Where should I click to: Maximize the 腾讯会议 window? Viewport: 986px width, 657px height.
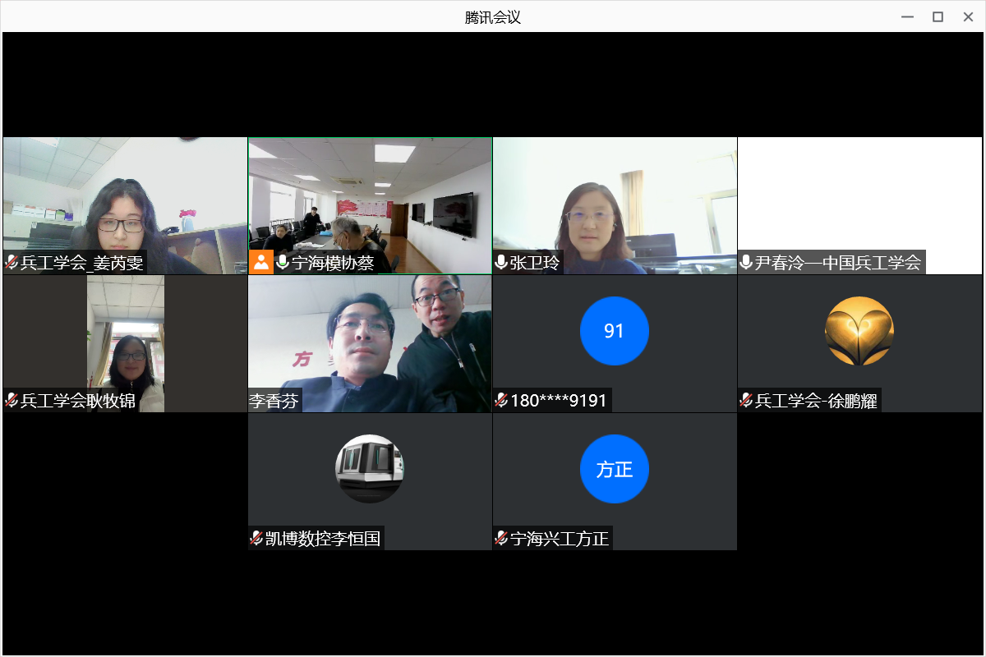coord(938,16)
